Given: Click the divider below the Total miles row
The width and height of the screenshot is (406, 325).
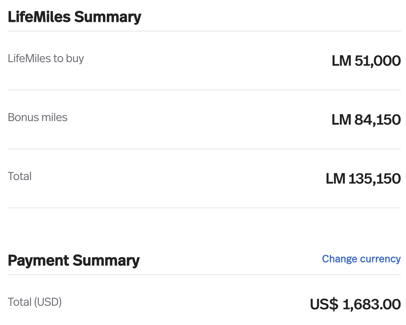Looking at the screenshot, I should tap(204, 208).
